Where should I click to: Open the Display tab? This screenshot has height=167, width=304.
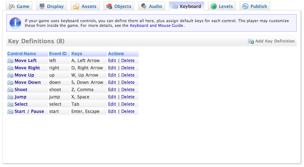51,6
